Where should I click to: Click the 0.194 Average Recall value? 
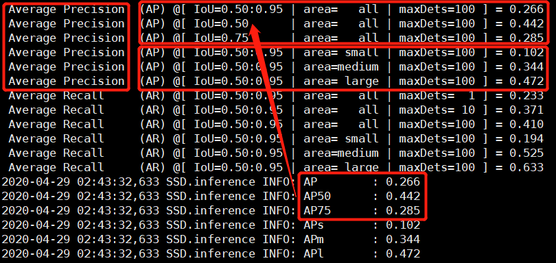(526, 139)
